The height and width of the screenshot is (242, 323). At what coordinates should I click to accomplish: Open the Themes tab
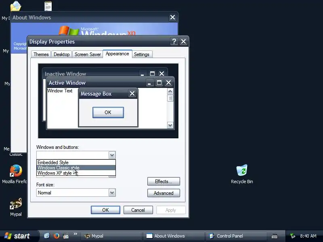(41, 54)
